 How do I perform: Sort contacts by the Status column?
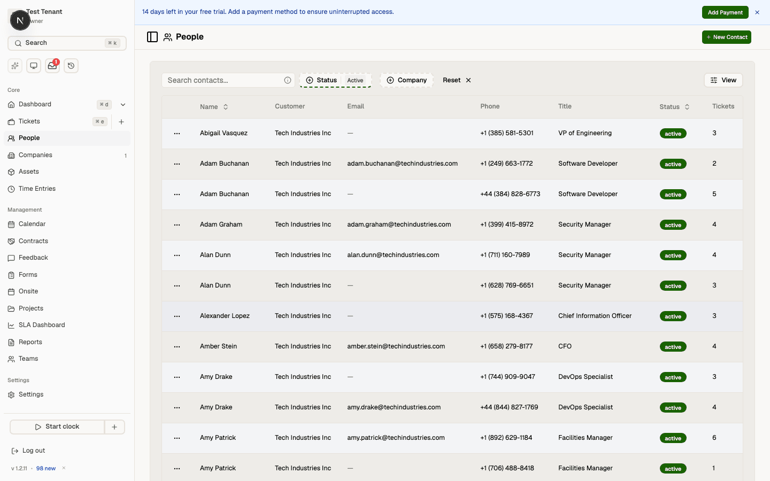coord(688,106)
